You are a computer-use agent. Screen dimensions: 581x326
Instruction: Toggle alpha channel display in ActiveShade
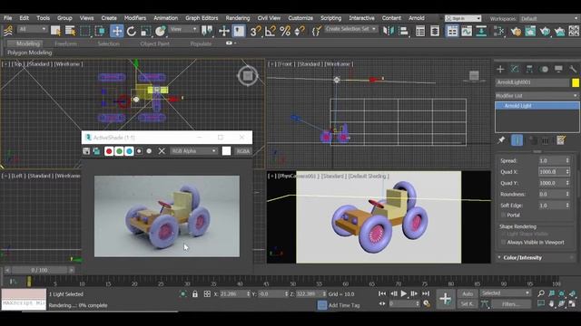[x=139, y=151]
